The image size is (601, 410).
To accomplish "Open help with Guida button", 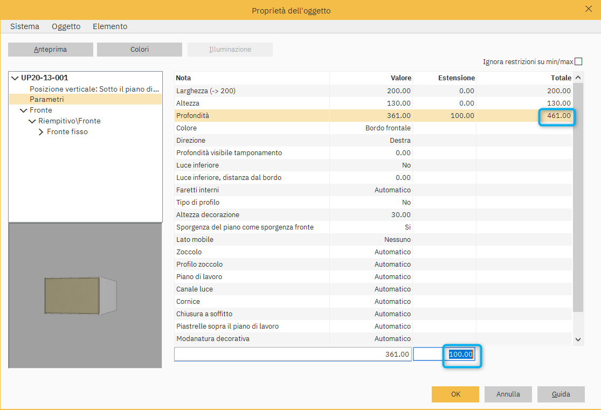I will pos(561,394).
